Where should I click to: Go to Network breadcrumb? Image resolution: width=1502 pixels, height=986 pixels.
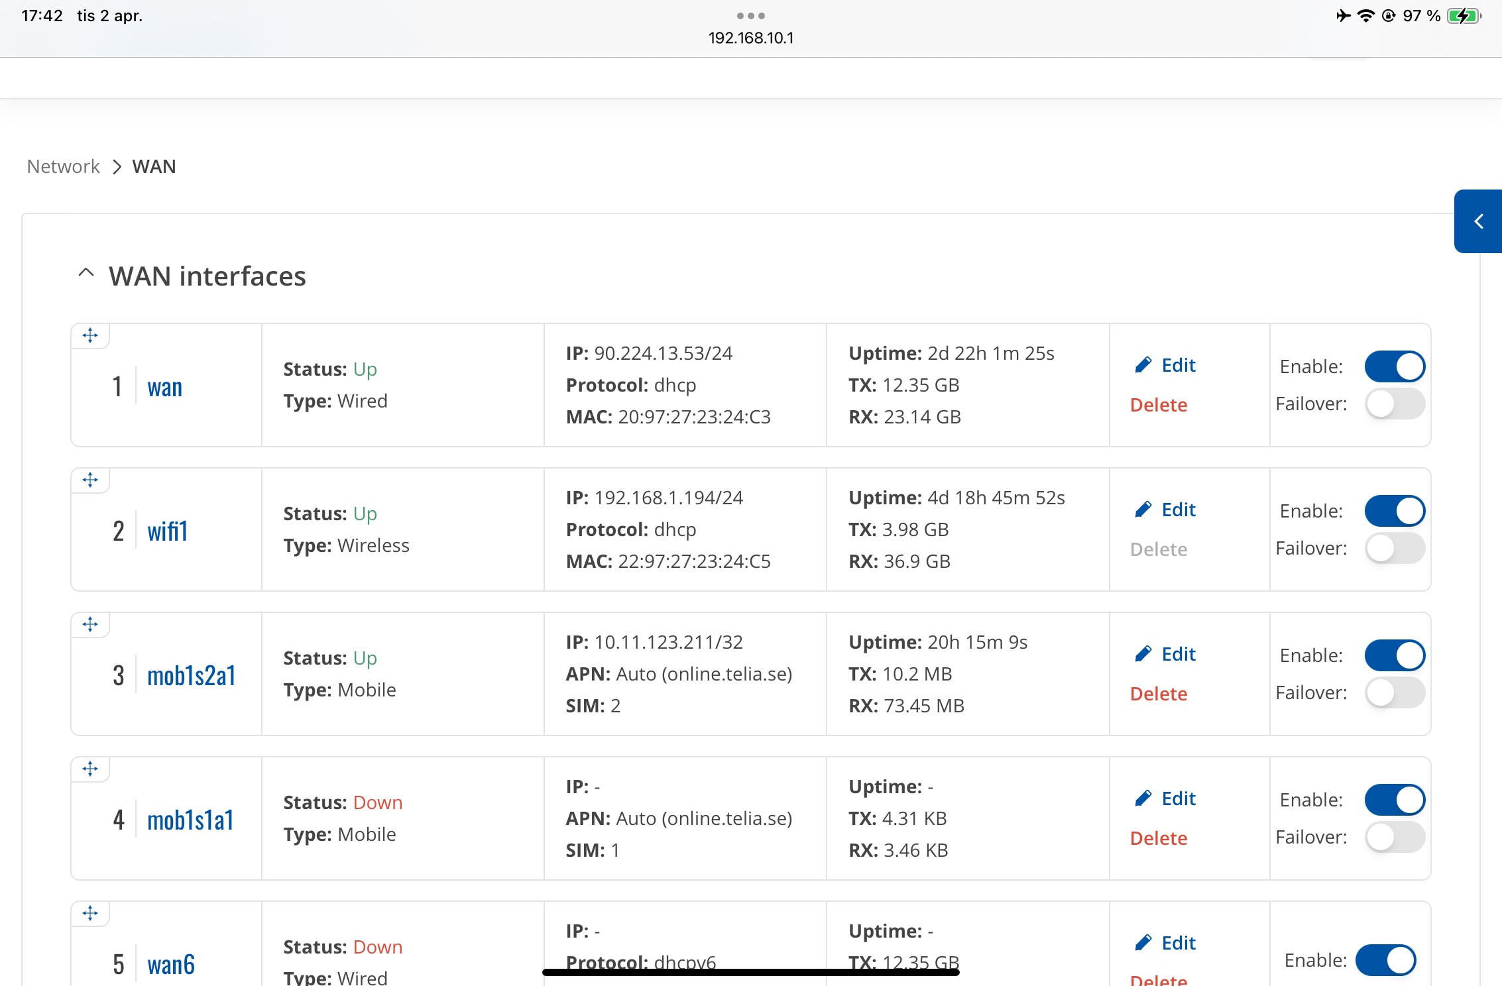pyautogui.click(x=64, y=166)
